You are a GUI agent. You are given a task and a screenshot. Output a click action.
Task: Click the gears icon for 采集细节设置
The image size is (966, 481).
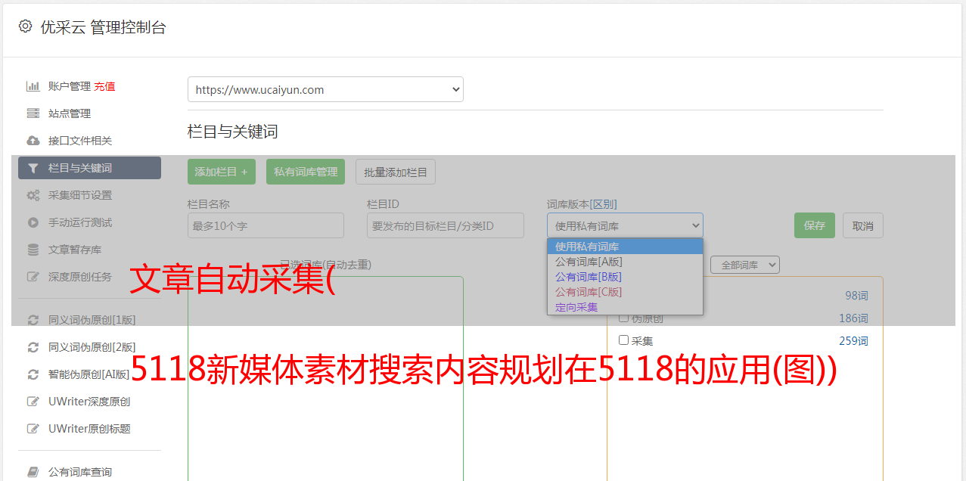33,195
